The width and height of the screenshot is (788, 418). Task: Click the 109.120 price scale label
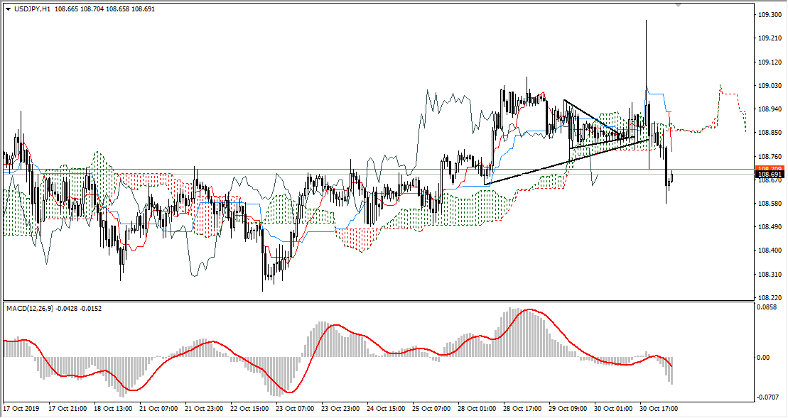coord(769,62)
